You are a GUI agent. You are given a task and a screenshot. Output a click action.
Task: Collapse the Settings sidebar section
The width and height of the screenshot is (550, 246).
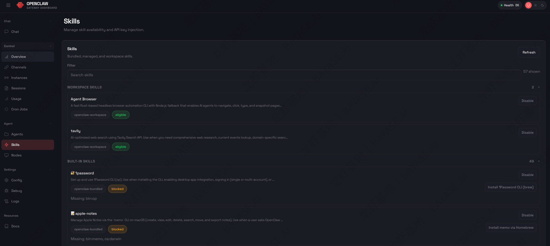tap(51, 169)
